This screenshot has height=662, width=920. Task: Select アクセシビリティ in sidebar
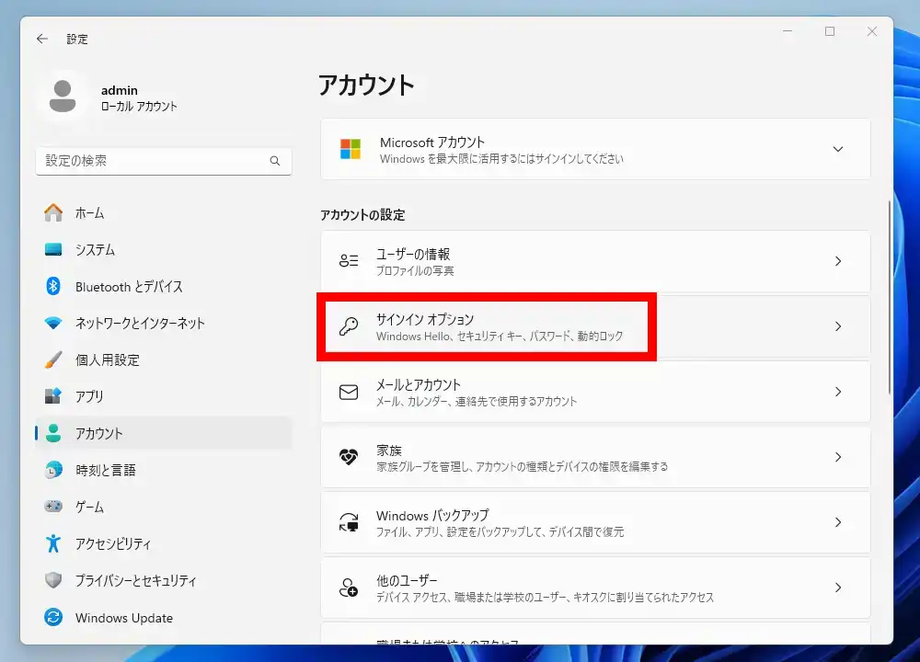point(164,543)
